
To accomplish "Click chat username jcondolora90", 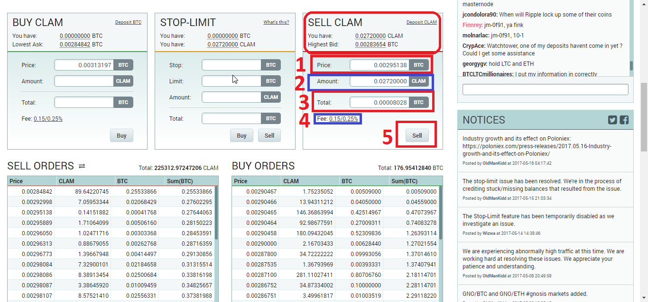I will 480,15.
